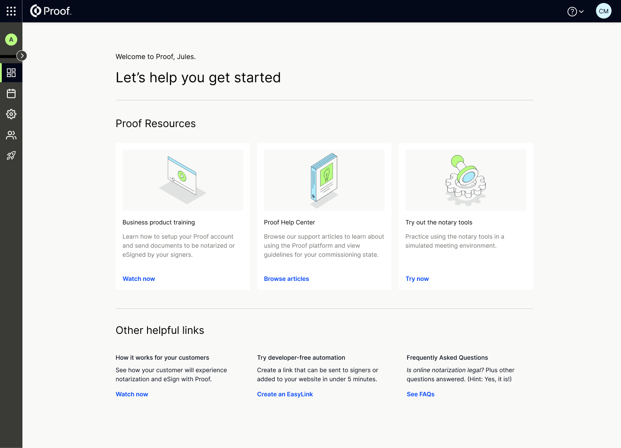Open the app grid launcher
The image size is (621, 448).
pos(11,11)
